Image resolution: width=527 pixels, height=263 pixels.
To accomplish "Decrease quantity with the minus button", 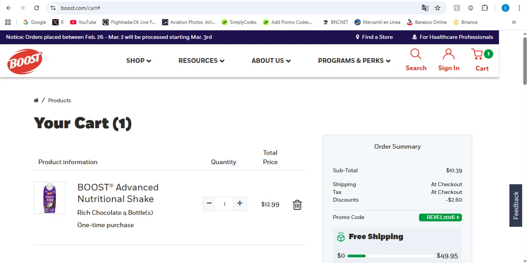I will pyautogui.click(x=209, y=203).
